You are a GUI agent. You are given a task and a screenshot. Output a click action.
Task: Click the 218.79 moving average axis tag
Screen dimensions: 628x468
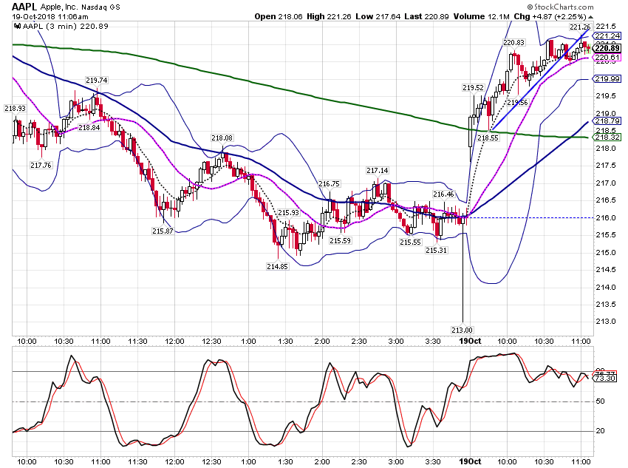(607, 121)
